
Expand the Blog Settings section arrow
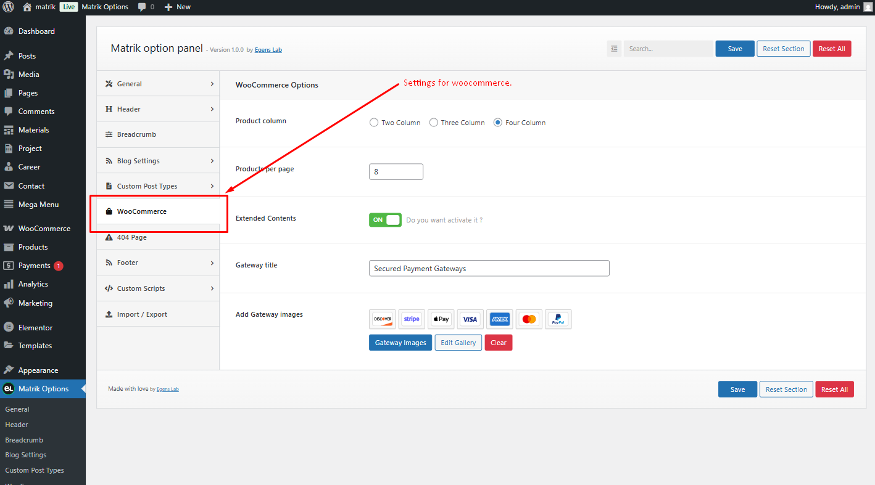click(x=212, y=161)
